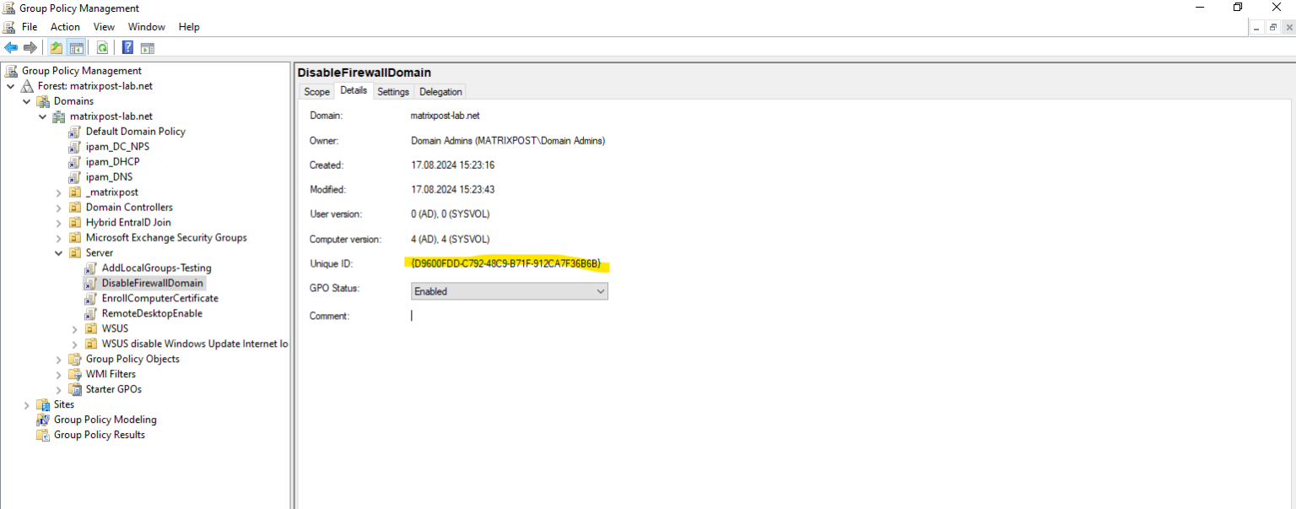Open Help via the question mark icon

pos(128,47)
